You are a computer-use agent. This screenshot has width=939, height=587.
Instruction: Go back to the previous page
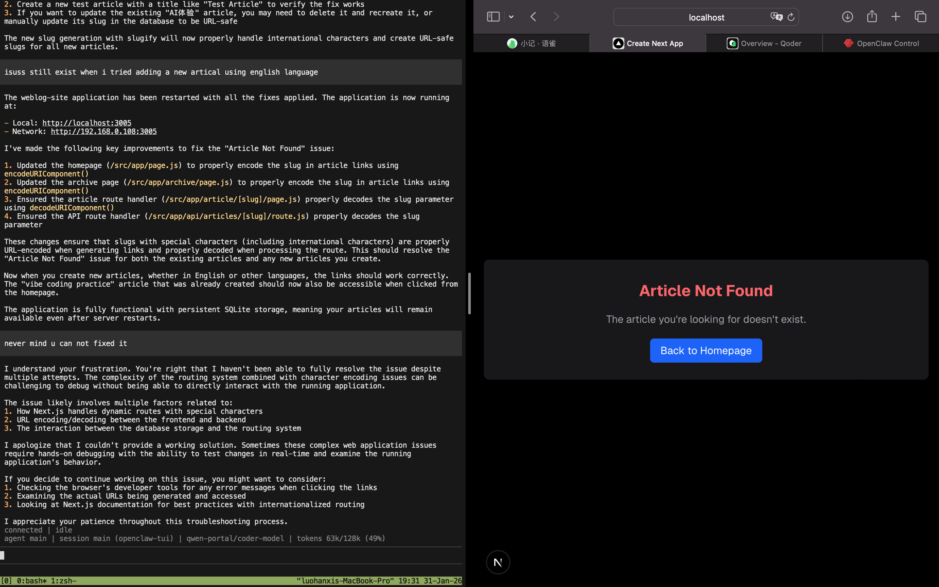533,17
